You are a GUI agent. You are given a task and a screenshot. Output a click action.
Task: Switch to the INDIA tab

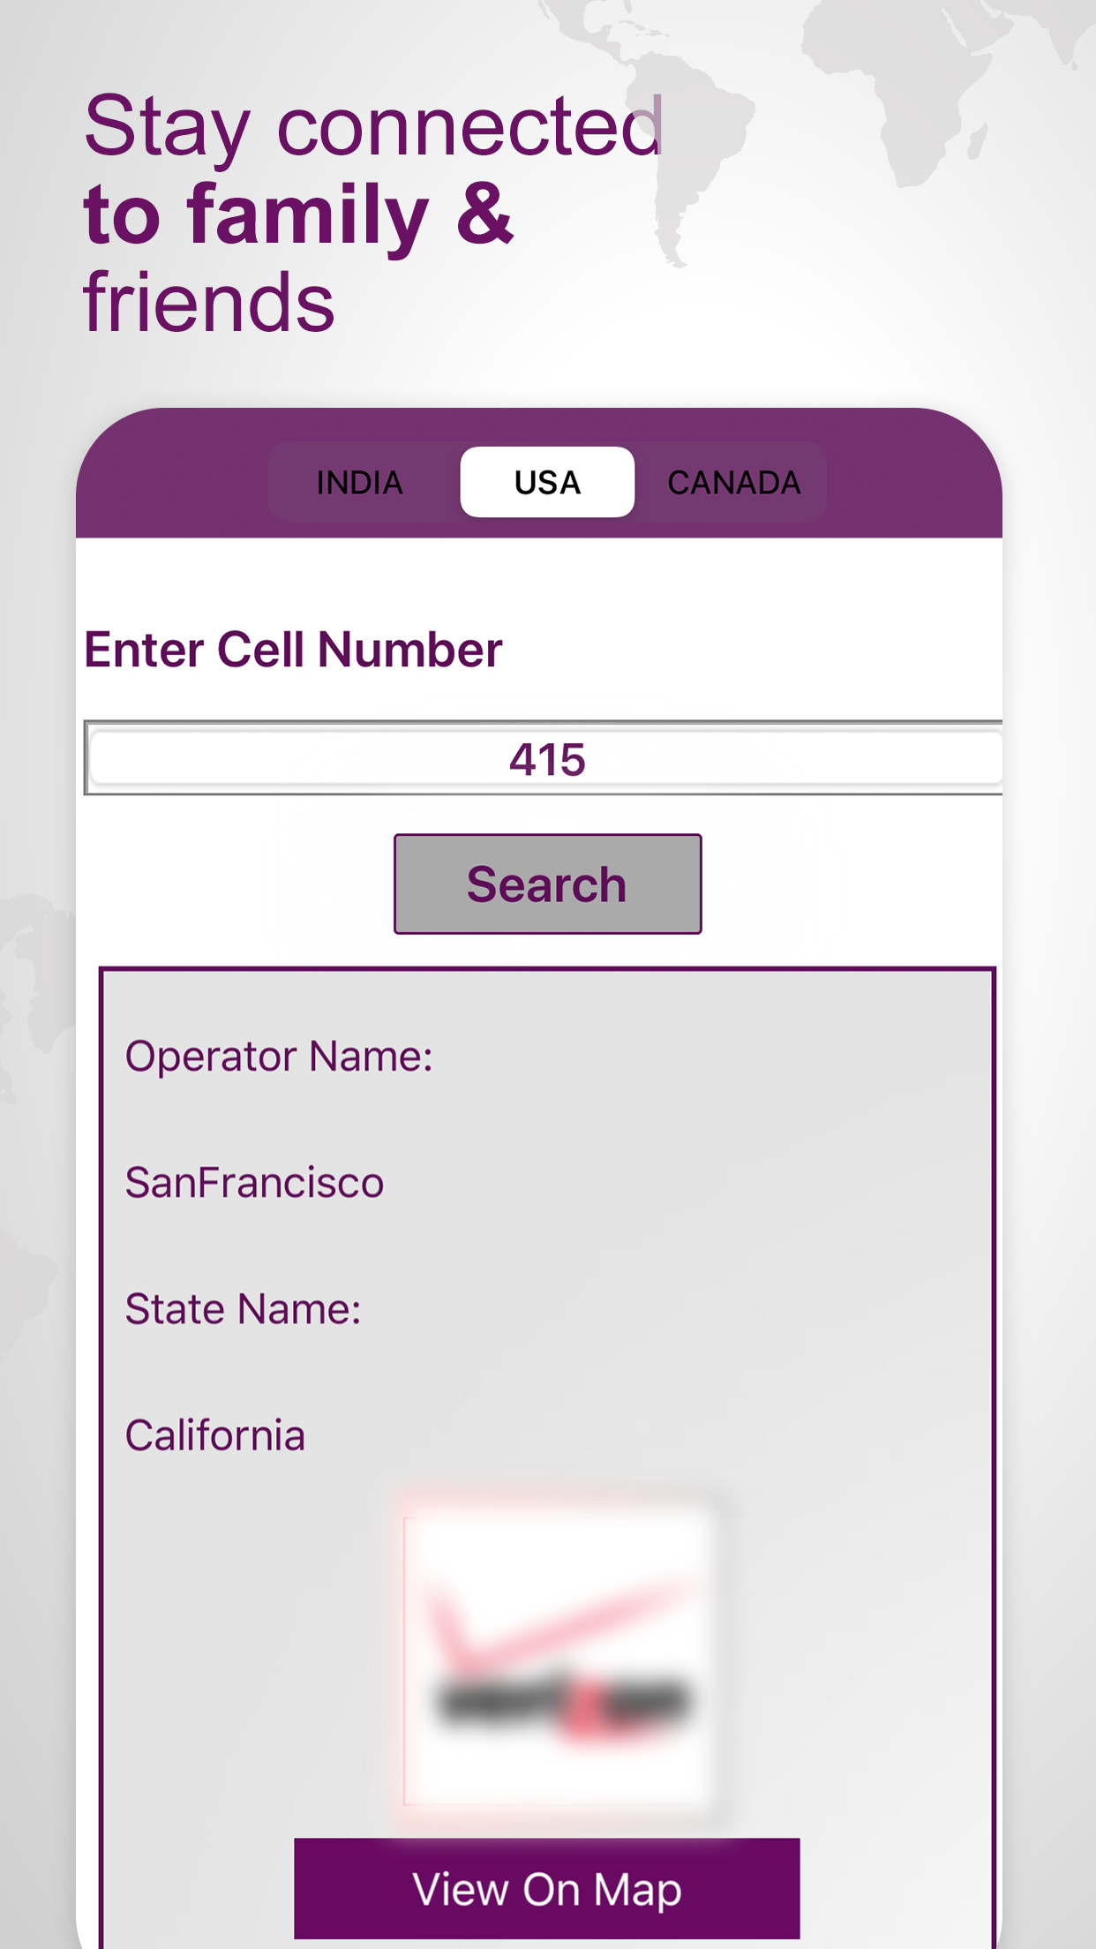pyautogui.click(x=360, y=483)
